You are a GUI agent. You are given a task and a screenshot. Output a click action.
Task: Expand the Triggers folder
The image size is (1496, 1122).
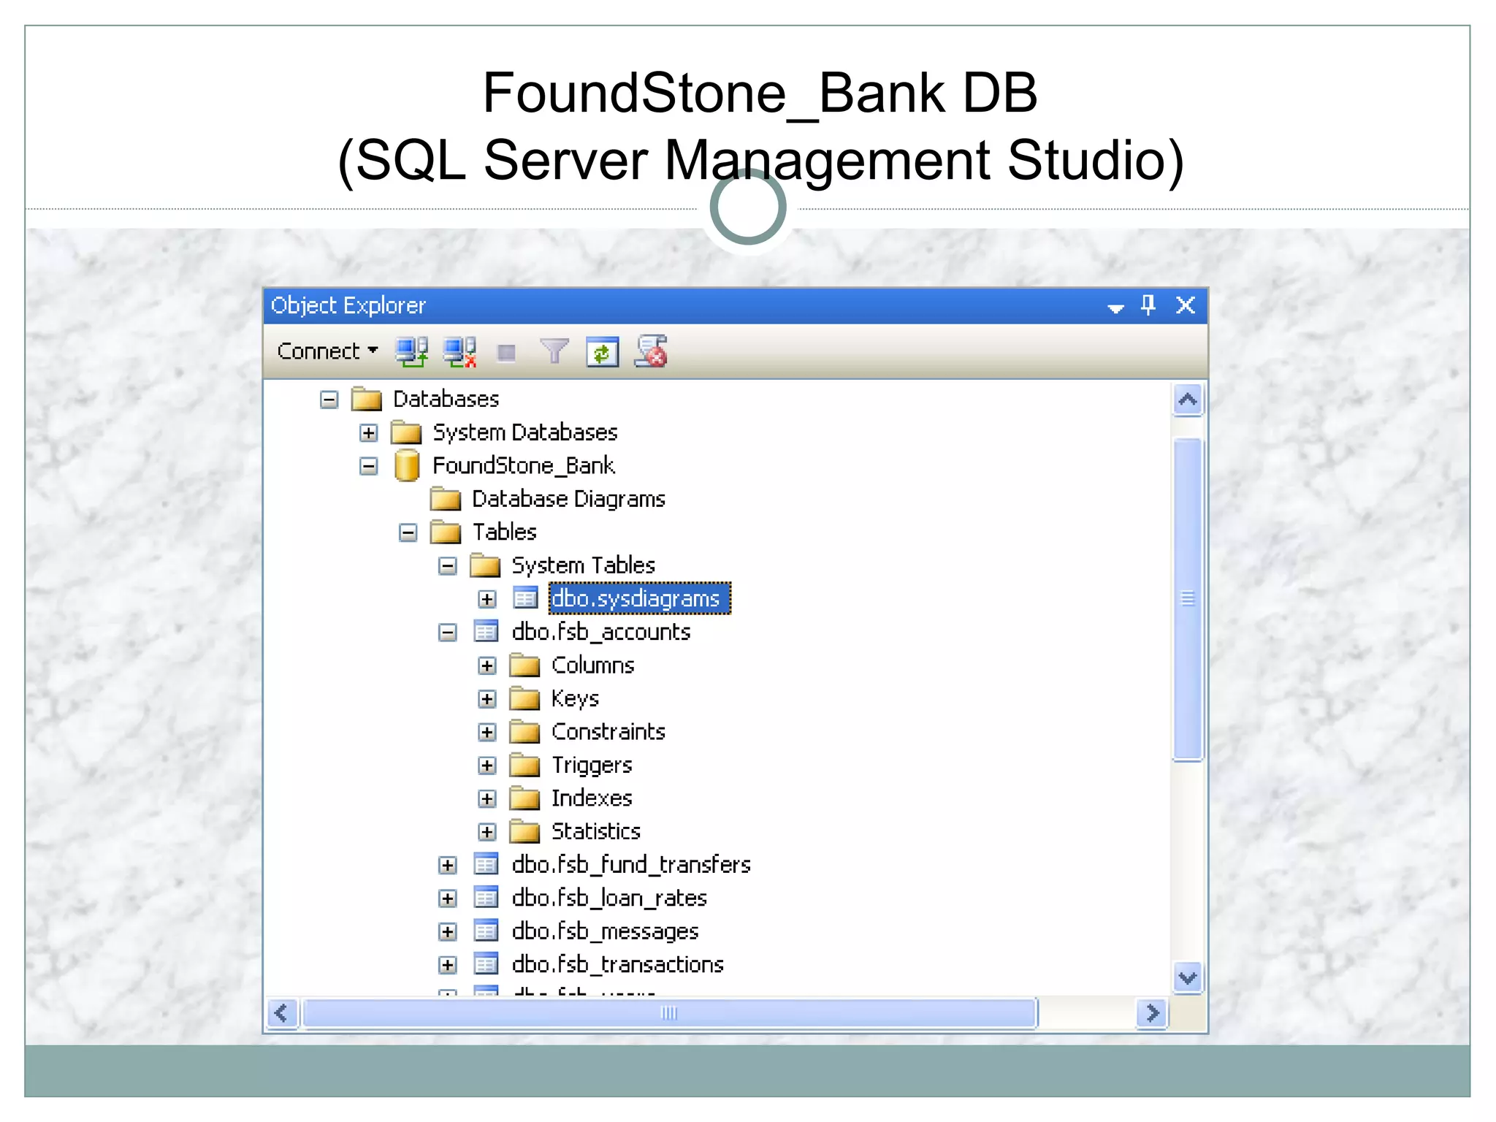click(x=487, y=766)
